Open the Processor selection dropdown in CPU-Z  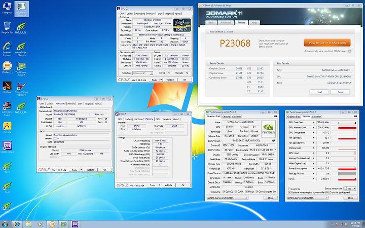[x=142, y=73]
